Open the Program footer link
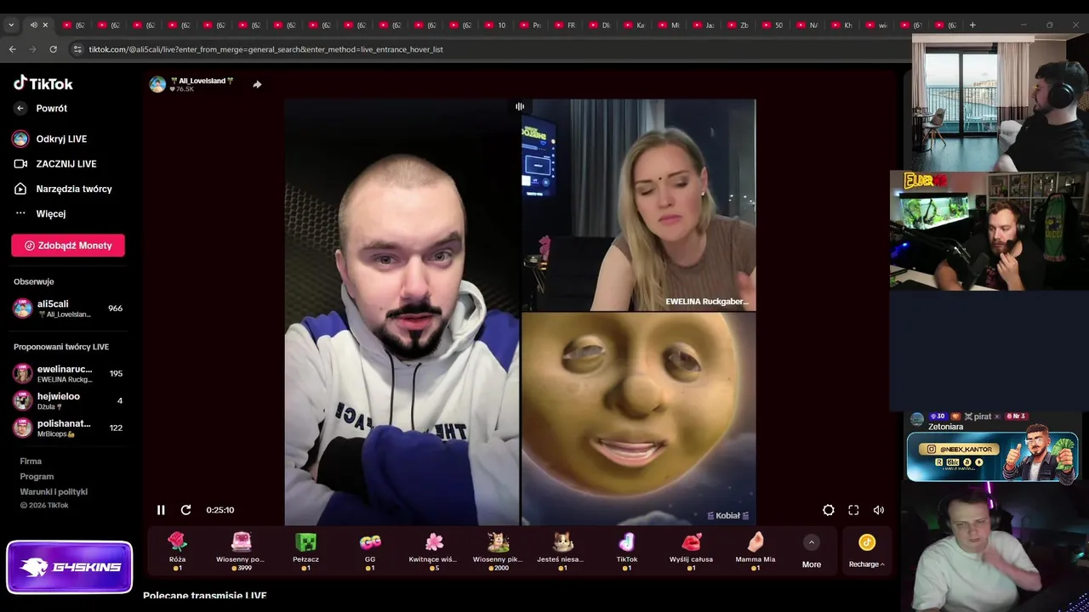 [37, 477]
